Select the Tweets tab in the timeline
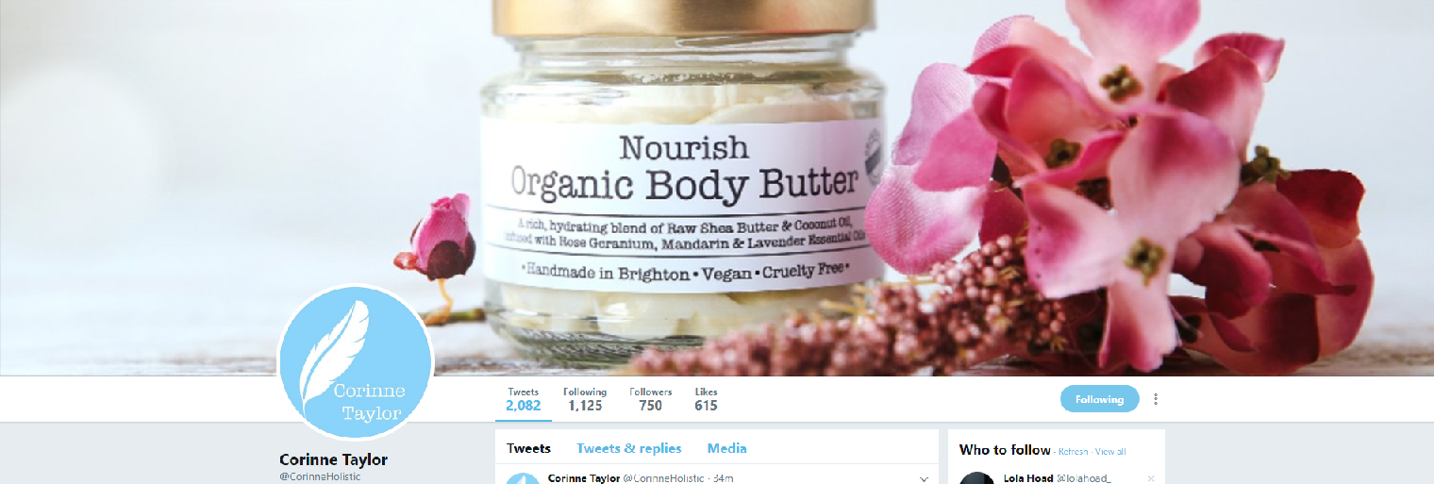Viewport: 1434px width, 484px height. point(528,448)
